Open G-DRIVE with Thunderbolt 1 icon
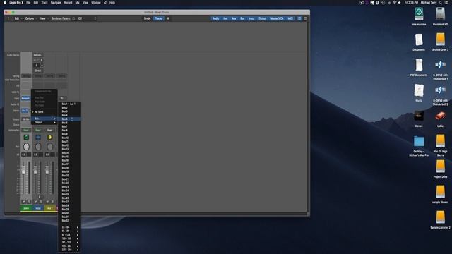 (440, 65)
